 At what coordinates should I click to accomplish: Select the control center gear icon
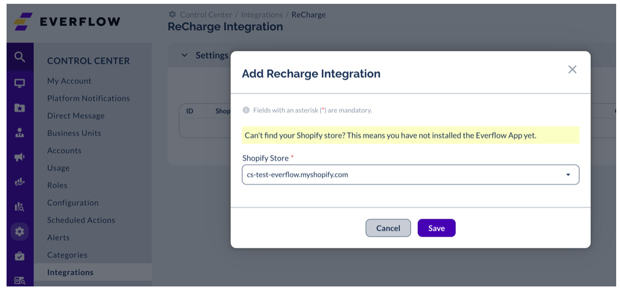pyautogui.click(x=20, y=231)
